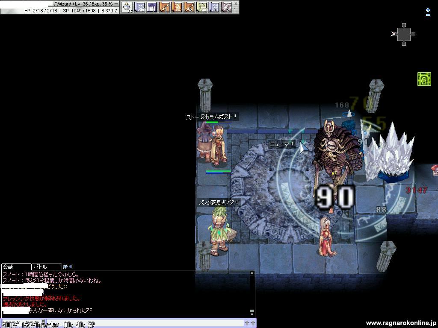Focus the whisper name input field
Viewport: 438px width, 328px height.
pos(21,323)
